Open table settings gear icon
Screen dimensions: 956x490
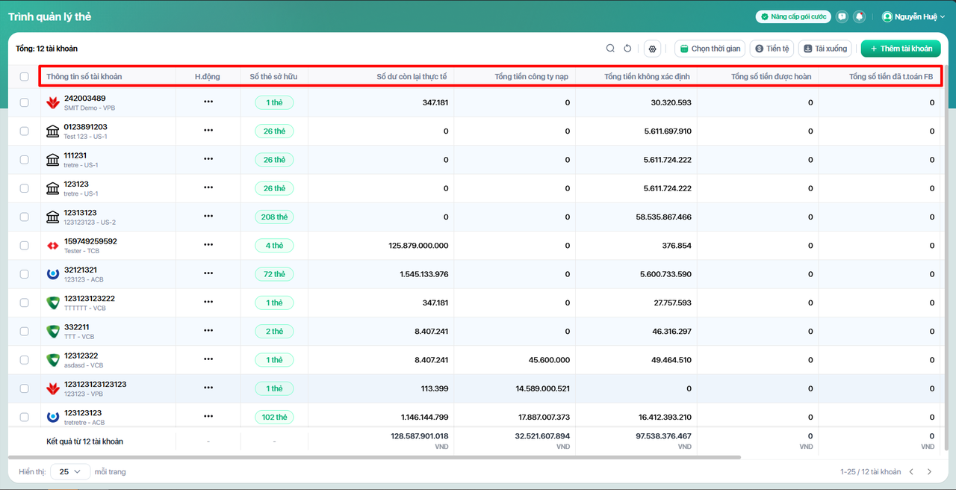(x=653, y=49)
